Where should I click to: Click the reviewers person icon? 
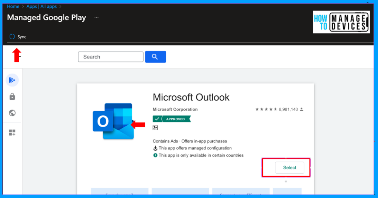coord(301,109)
